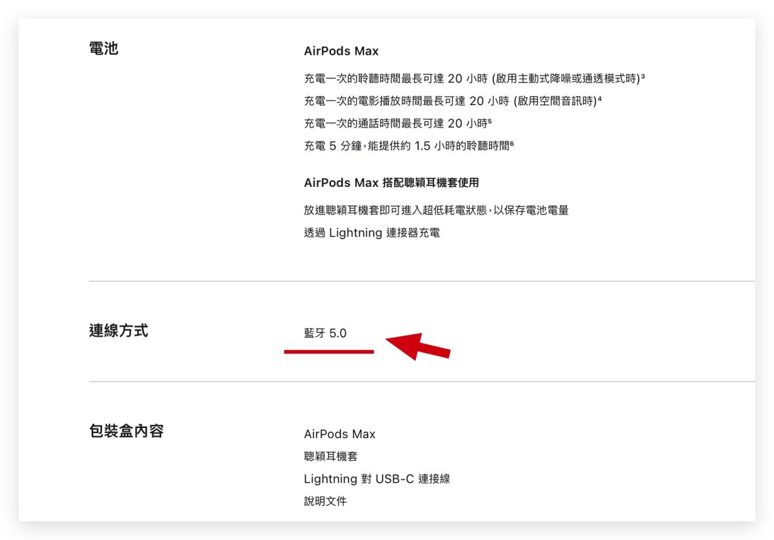
Task: Open footnote 6 after the 充電 5 分鐘 line
Action: click(x=511, y=143)
